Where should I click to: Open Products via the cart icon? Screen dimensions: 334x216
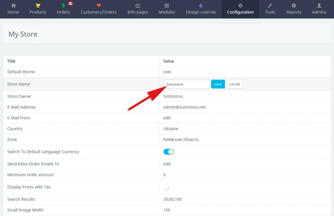pyautogui.click(x=38, y=6)
